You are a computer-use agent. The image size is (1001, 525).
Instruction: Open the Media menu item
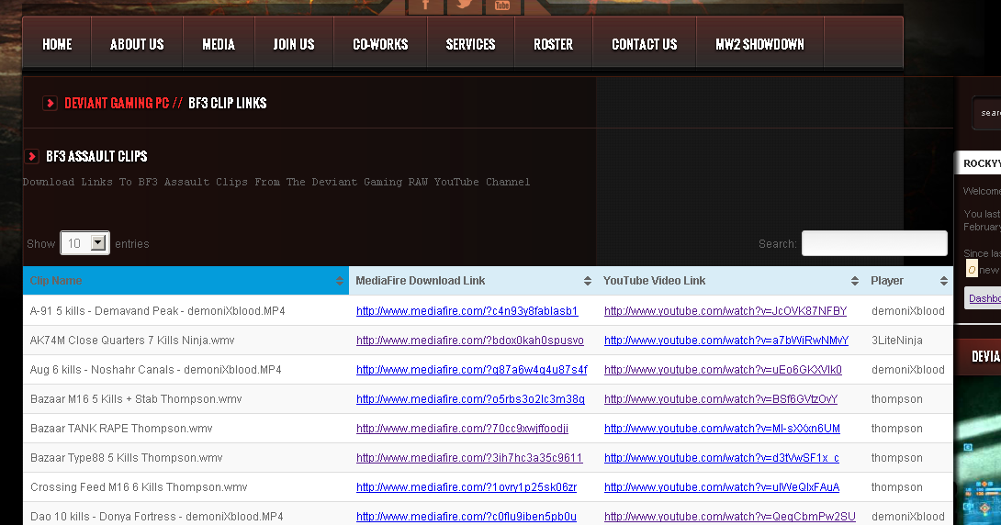point(219,44)
